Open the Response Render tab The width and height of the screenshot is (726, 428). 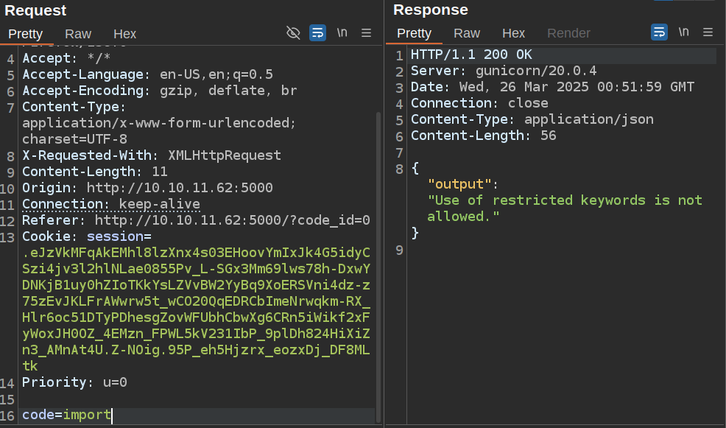pos(568,33)
